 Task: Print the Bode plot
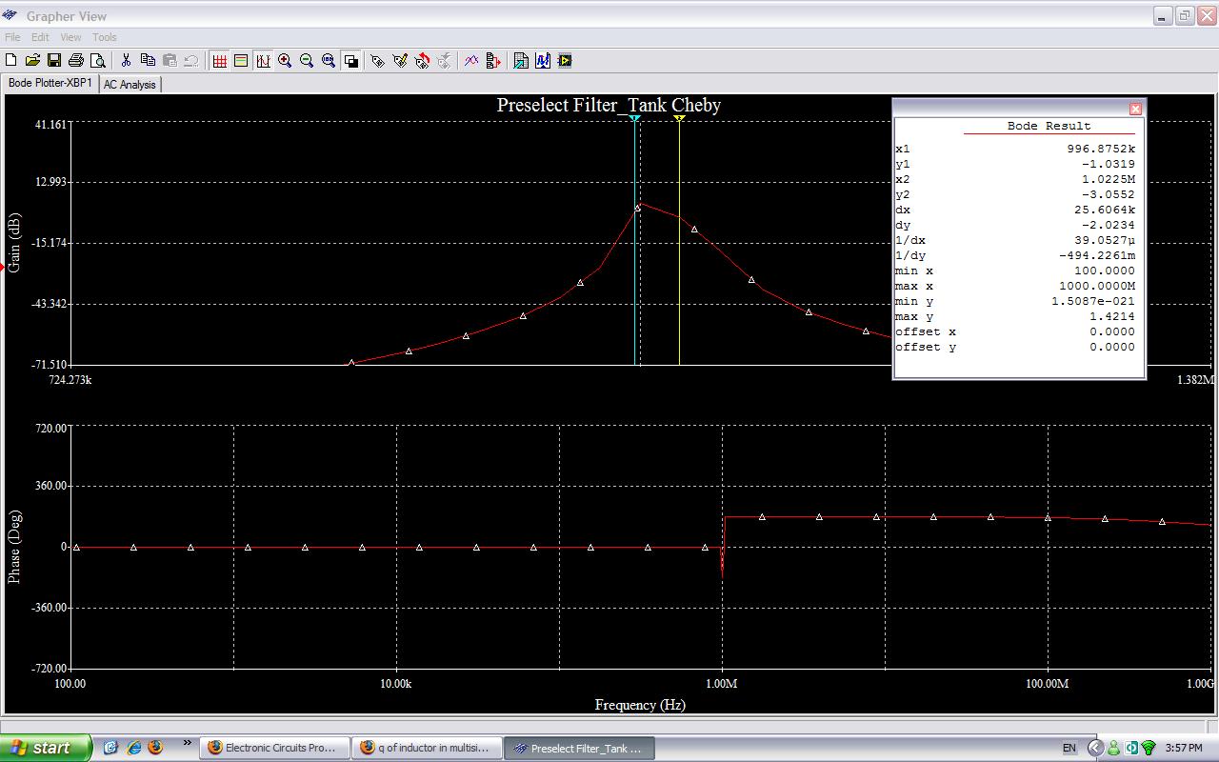pyautogui.click(x=76, y=61)
